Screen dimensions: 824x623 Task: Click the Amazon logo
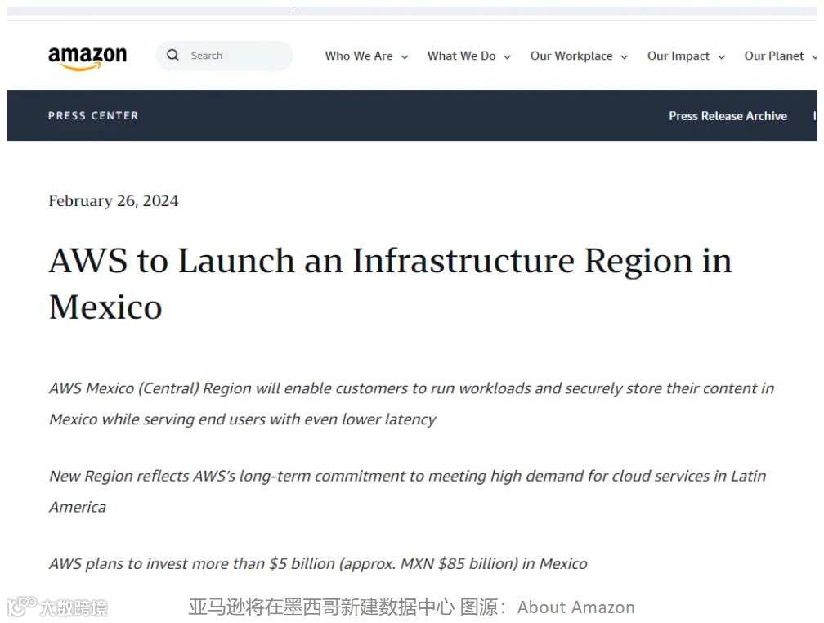pyautogui.click(x=87, y=57)
